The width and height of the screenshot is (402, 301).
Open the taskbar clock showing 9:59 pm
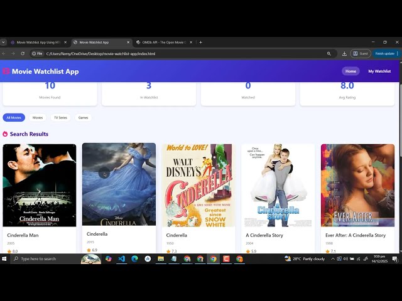tap(379, 259)
